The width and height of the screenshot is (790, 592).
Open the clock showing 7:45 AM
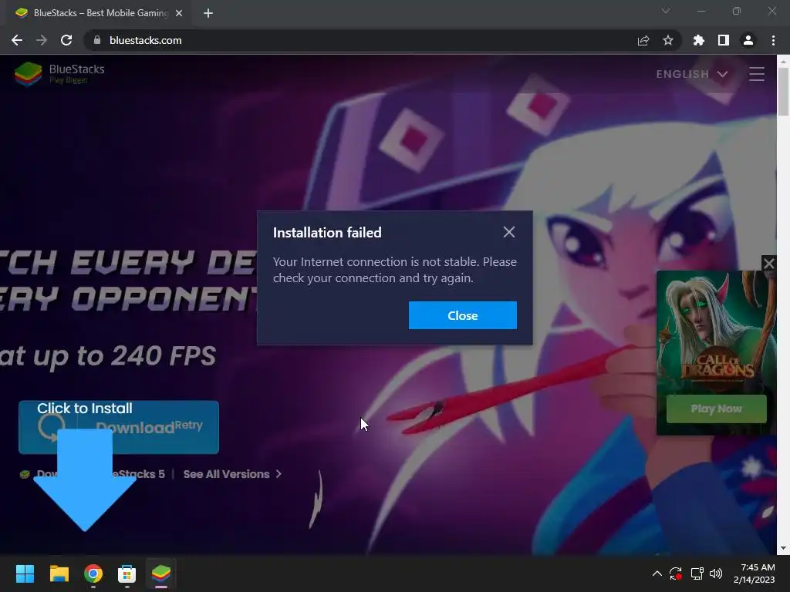755,573
